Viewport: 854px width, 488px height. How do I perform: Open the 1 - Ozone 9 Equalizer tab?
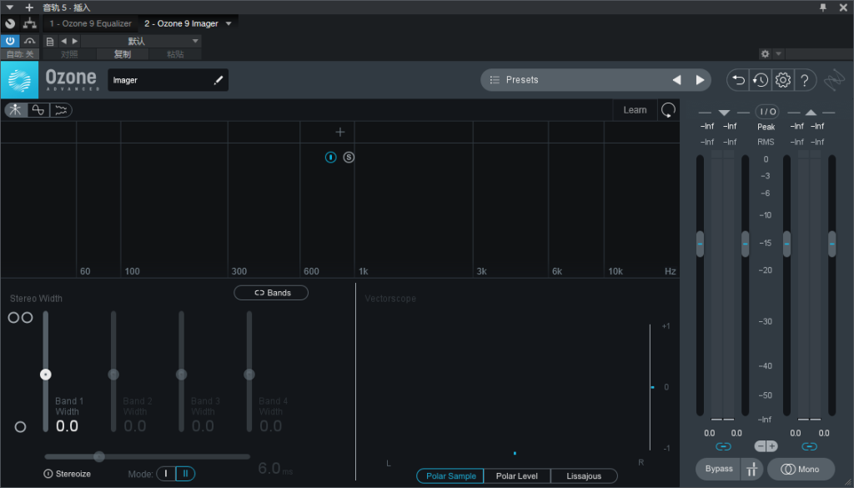tap(90, 23)
